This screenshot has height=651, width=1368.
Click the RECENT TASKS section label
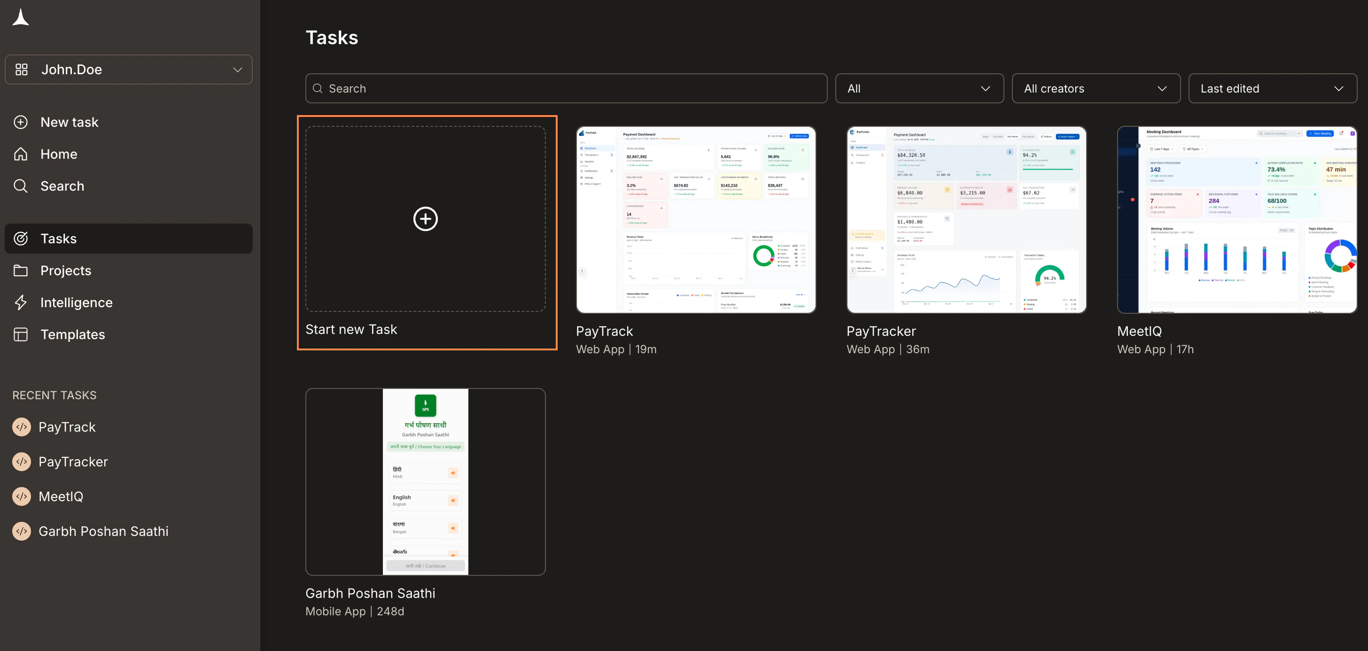pyautogui.click(x=54, y=395)
